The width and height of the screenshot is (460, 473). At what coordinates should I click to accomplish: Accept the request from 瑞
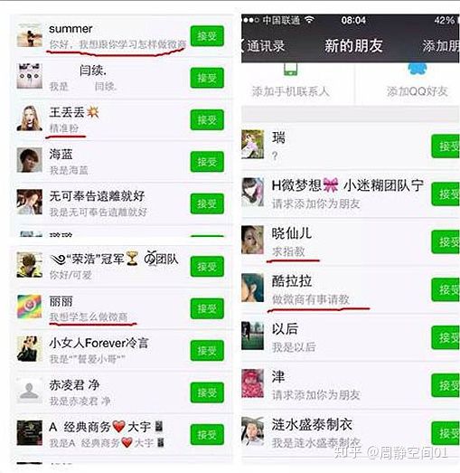coord(446,147)
